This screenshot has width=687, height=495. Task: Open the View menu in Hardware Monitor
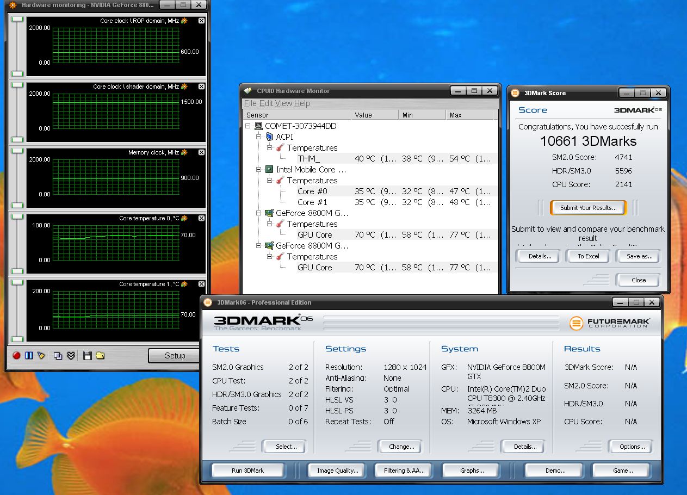tap(284, 103)
